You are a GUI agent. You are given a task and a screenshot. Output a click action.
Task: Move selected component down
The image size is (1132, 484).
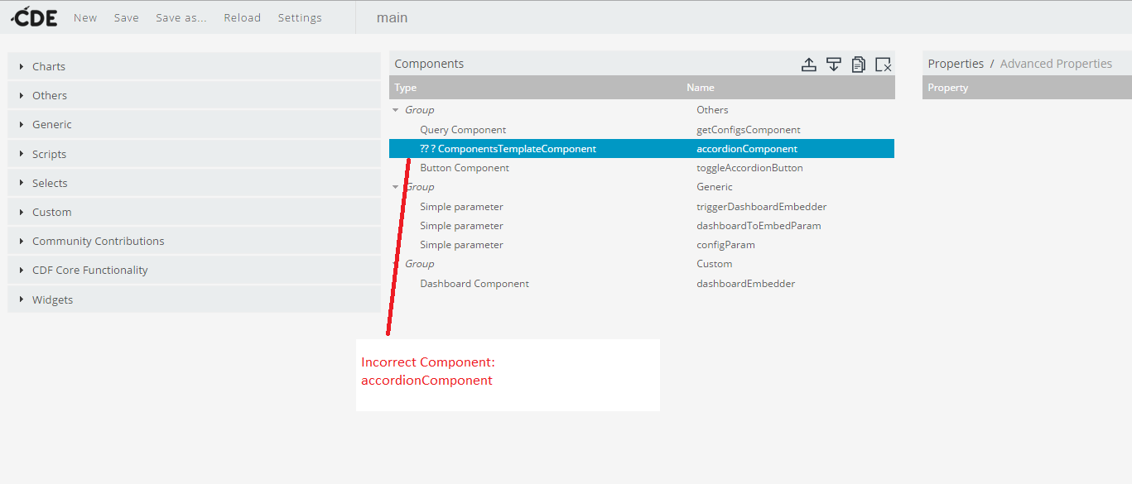[x=834, y=64]
